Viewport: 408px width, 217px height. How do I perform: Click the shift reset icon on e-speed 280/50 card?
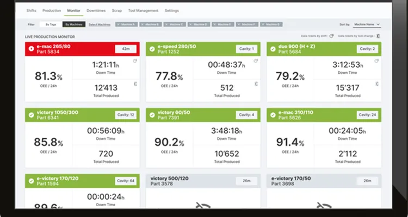tap(256, 61)
